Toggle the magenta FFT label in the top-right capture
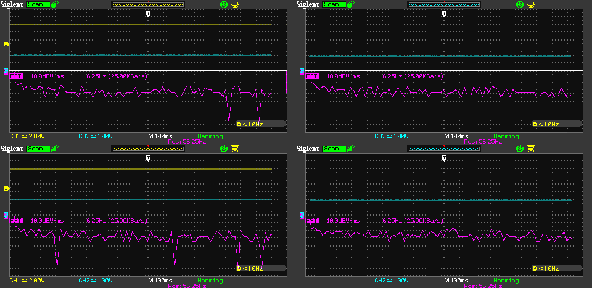This screenshot has height=288, width=592. 313,76
